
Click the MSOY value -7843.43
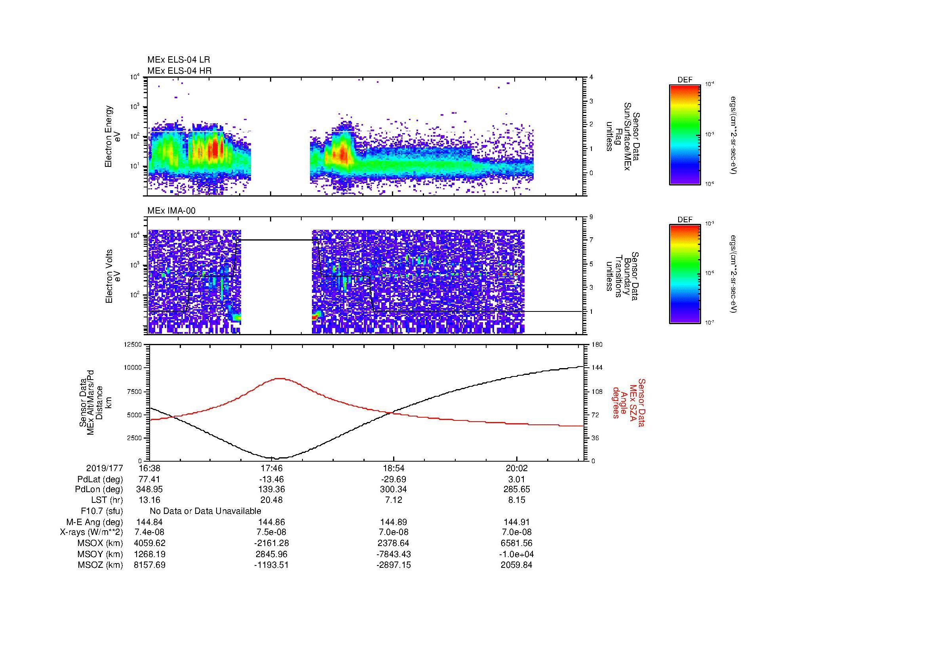tap(394, 554)
